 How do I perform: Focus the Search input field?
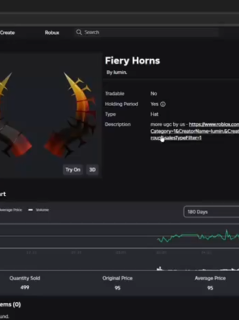click(x=147, y=32)
